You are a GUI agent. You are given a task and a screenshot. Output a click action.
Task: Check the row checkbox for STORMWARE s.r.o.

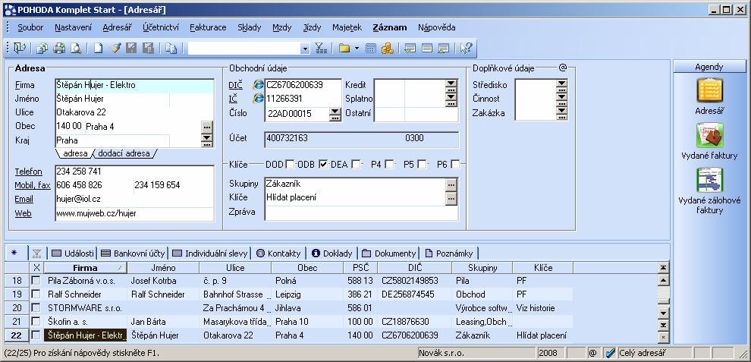pyautogui.click(x=36, y=308)
